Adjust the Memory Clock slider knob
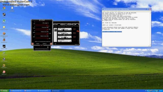Screen dimensions: 163x92 (65, 38)
